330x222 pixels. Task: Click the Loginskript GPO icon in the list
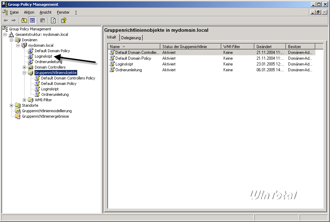tap(112, 64)
